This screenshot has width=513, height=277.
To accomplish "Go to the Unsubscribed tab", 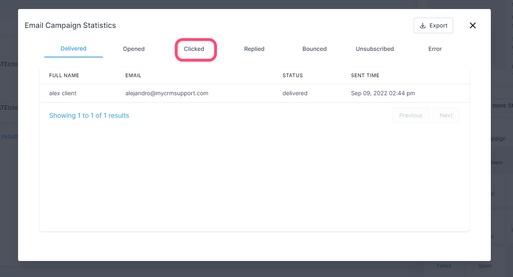I will 375,49.
